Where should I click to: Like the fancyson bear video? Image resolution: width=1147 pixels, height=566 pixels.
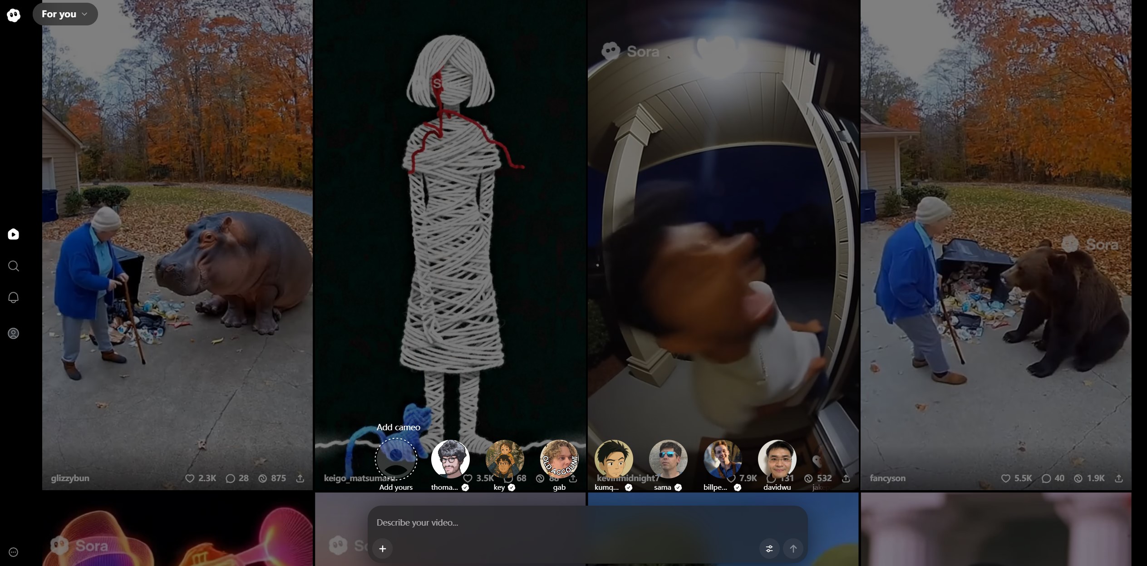pos(1006,478)
